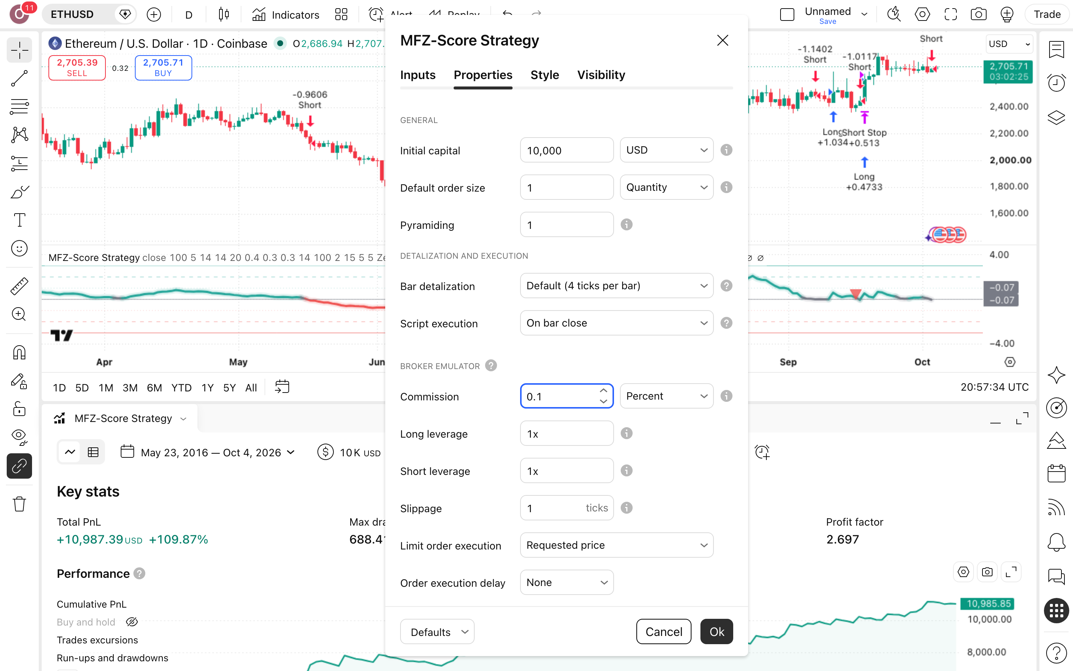
Task: Switch to the Style tab
Action: (544, 75)
